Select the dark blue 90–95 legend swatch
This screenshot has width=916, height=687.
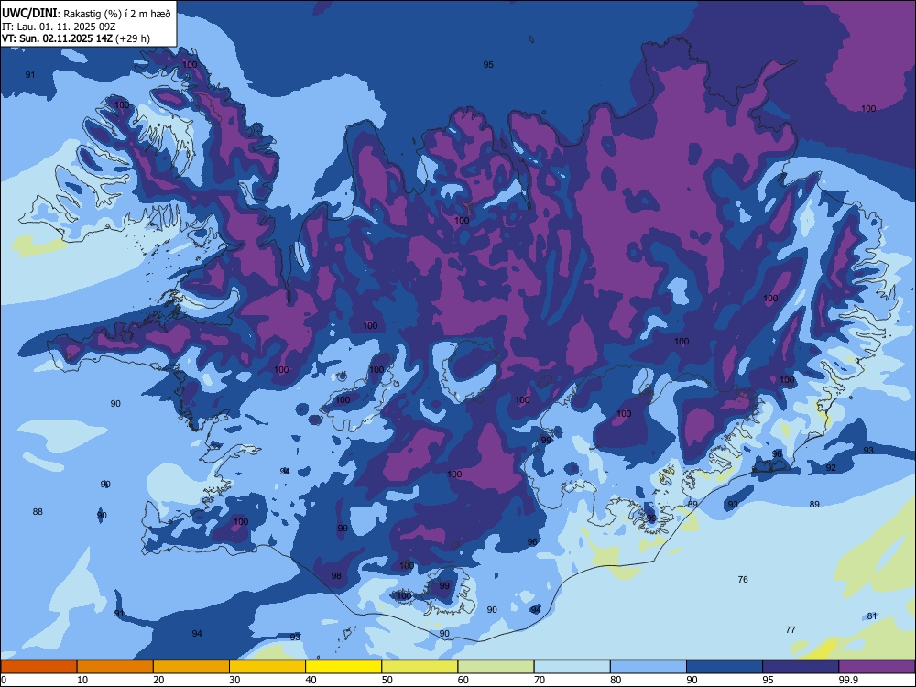(725, 667)
